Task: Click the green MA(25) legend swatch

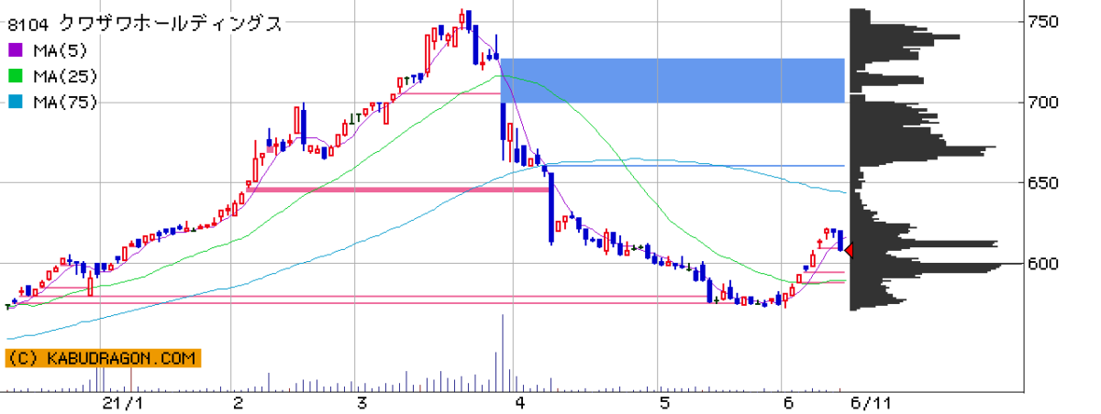Action: [15, 76]
